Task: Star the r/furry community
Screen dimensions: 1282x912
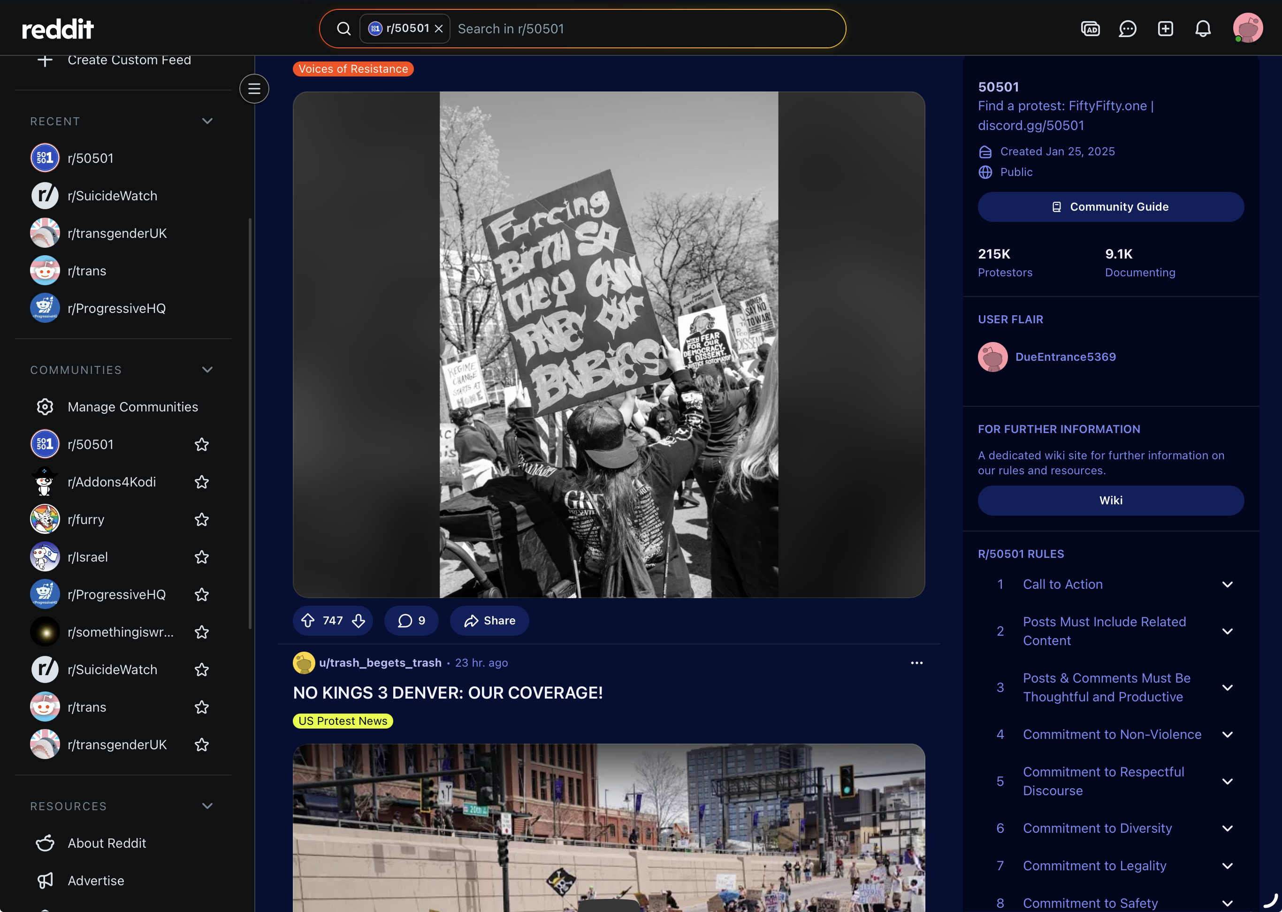Action: click(x=202, y=519)
